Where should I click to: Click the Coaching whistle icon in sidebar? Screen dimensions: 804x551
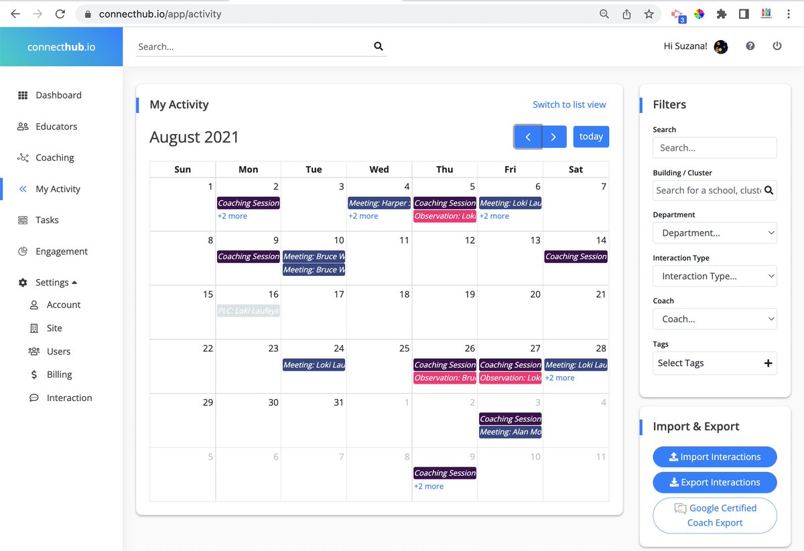click(23, 157)
